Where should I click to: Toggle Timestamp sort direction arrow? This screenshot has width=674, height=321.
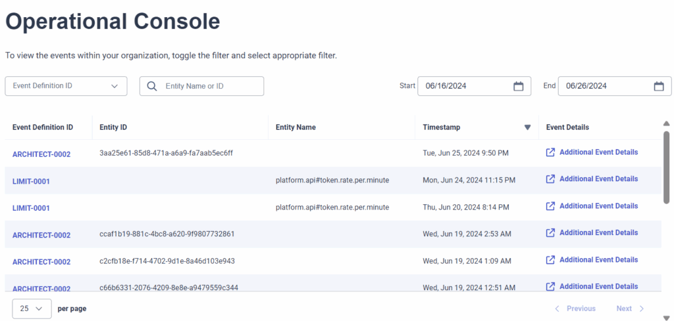tap(527, 127)
